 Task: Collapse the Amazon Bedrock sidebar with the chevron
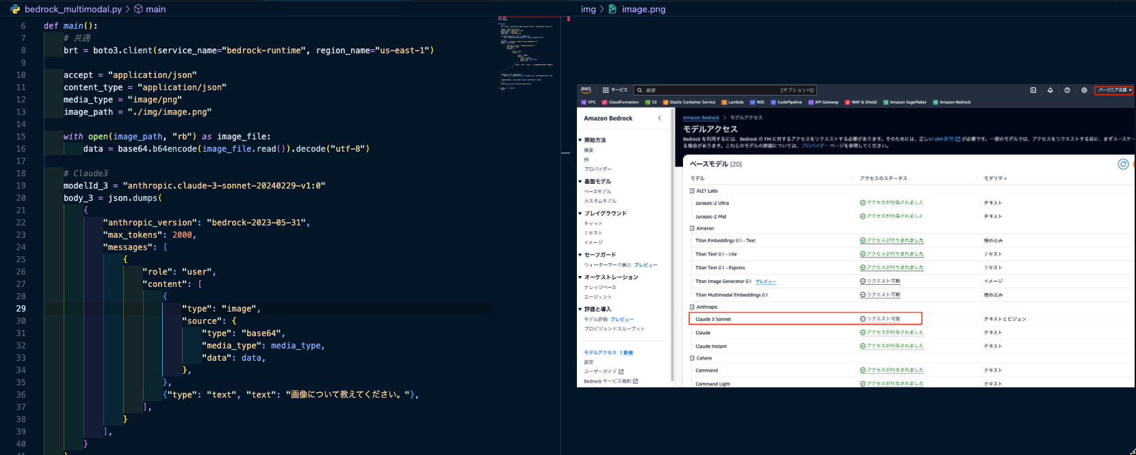[660, 118]
